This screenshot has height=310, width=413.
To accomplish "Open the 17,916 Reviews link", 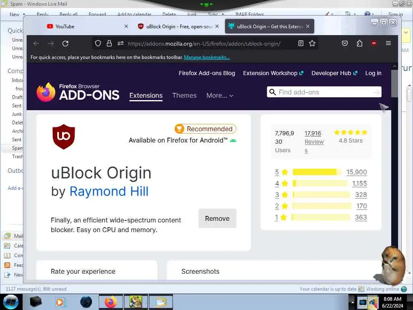I will click(314, 142).
